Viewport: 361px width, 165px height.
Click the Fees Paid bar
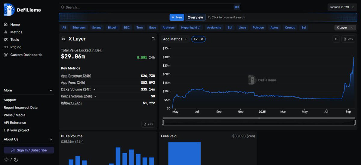pos(184,154)
